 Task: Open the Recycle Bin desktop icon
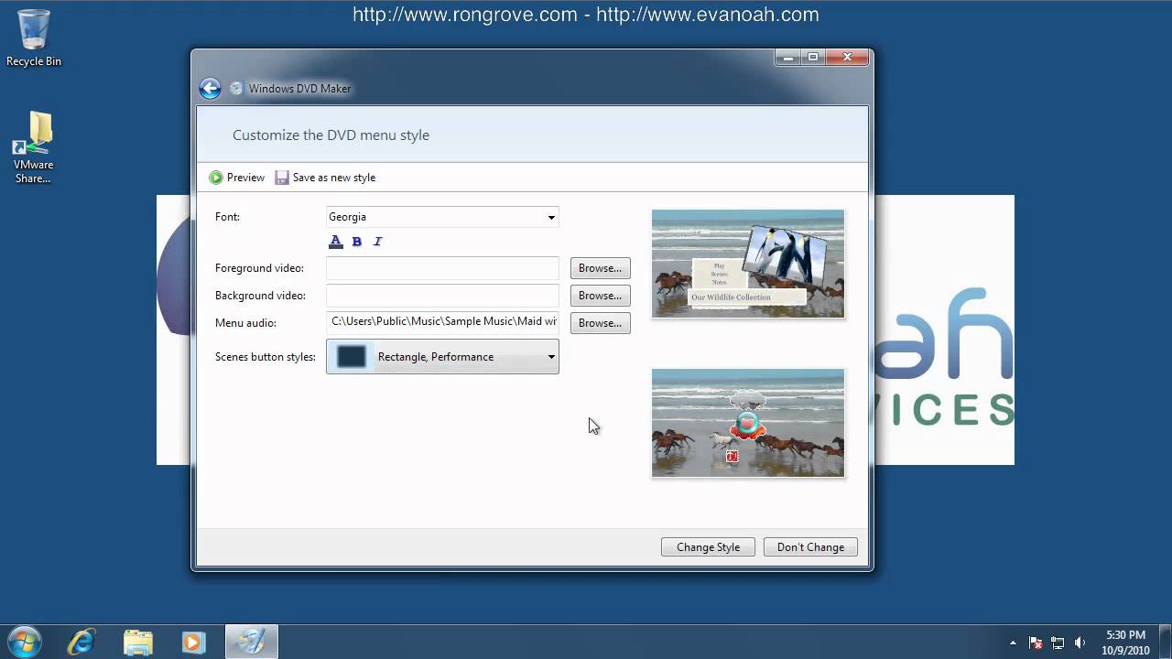[x=34, y=38]
